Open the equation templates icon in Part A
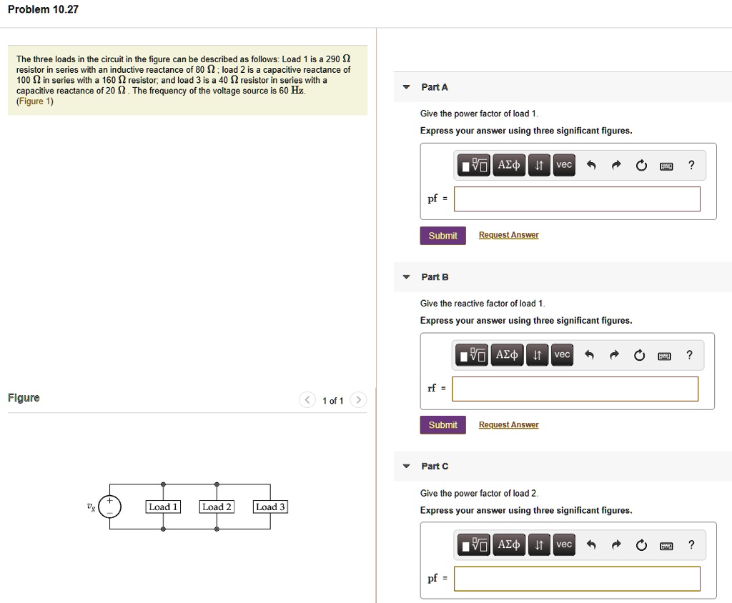Viewport: 732px width, 603px height. 473,164
